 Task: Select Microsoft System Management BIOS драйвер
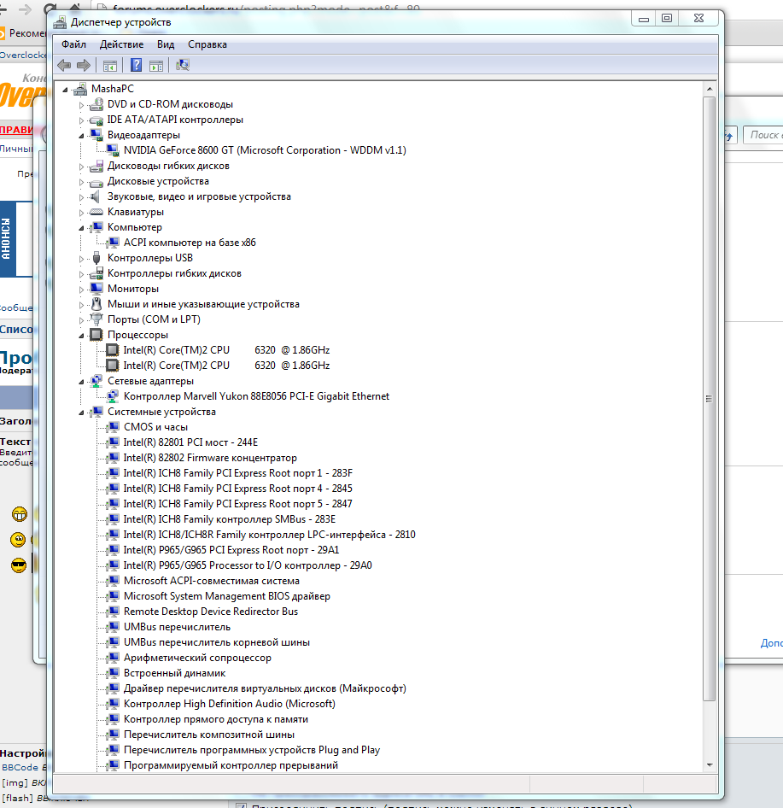coord(226,596)
